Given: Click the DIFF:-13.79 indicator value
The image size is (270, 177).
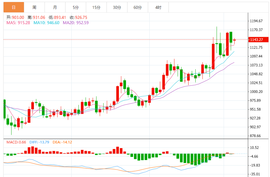Looking at the screenshot, I should pyautogui.click(x=40, y=142).
